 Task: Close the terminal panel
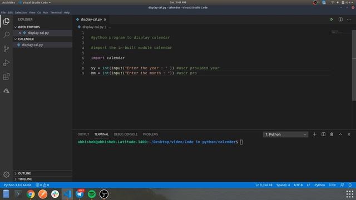349,134
